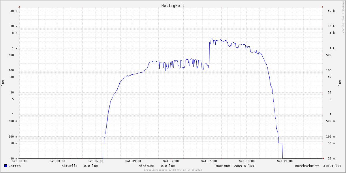Select the '1 k' label on right axis
The image size is (346, 173).
(x=332, y=48)
